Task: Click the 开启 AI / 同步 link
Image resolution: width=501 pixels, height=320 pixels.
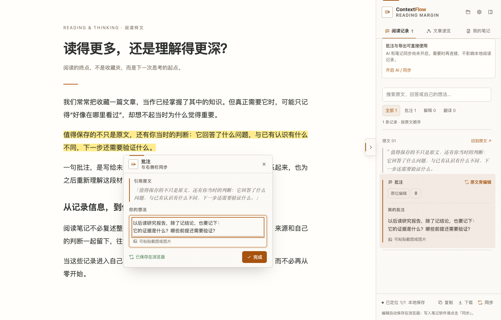Action: [398, 70]
